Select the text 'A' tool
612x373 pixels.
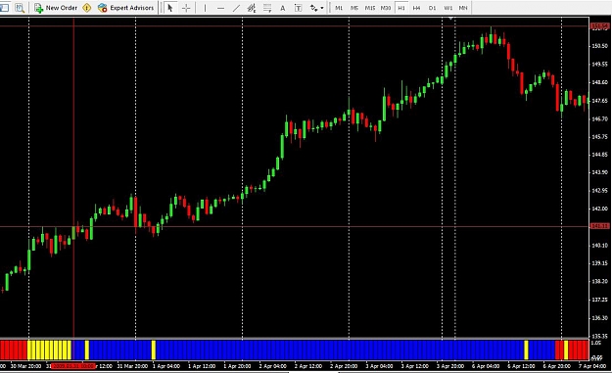coord(283,8)
